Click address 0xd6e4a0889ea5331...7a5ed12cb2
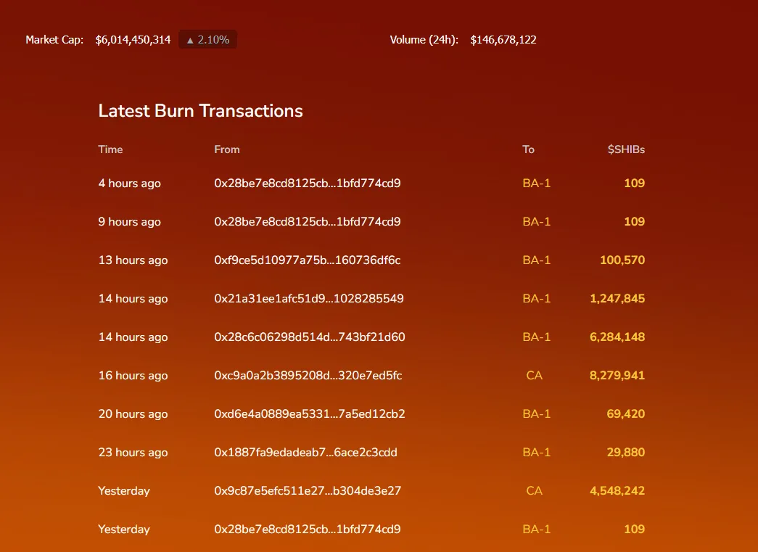The width and height of the screenshot is (758, 552). click(309, 414)
